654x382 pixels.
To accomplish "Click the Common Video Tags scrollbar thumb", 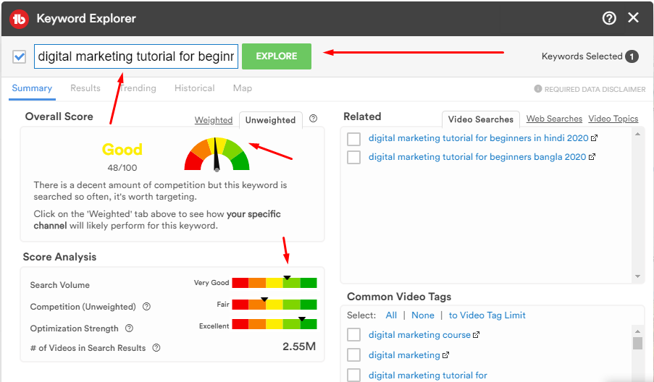I will pyautogui.click(x=637, y=343).
